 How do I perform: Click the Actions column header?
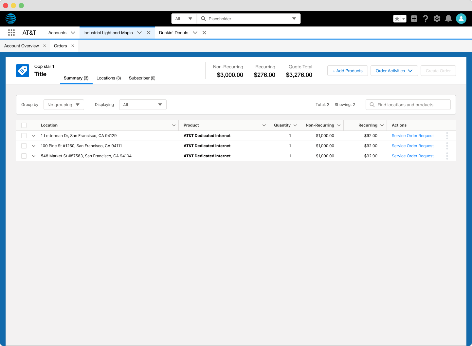(x=399, y=125)
